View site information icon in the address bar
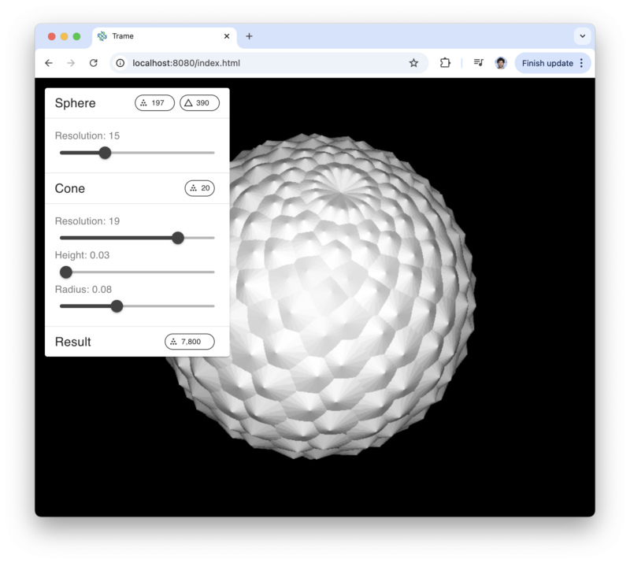This screenshot has width=630, height=563. click(x=119, y=63)
